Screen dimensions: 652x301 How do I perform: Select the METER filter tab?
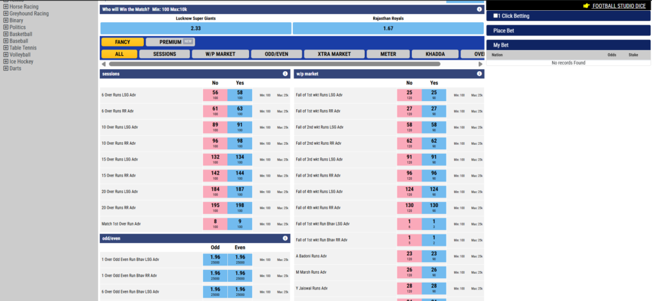(x=388, y=54)
